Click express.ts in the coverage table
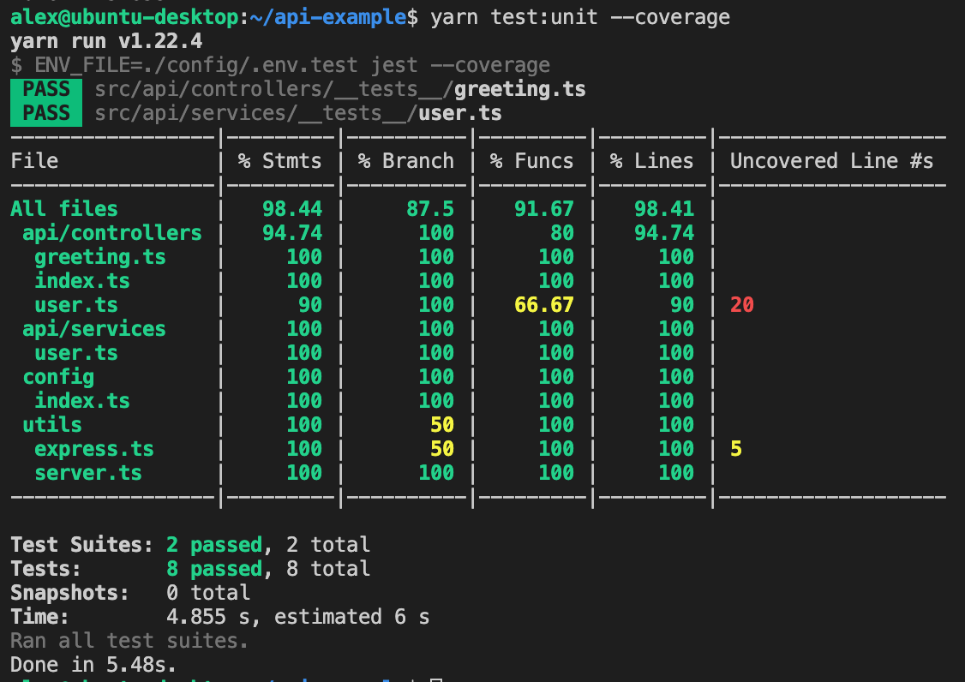 [94, 449]
